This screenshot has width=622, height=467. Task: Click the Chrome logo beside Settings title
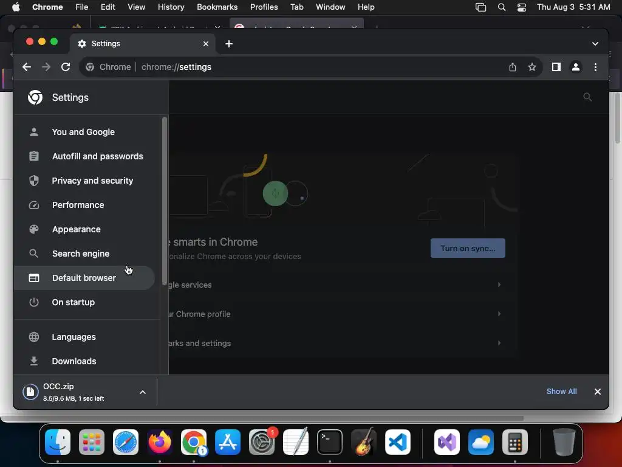click(x=35, y=97)
